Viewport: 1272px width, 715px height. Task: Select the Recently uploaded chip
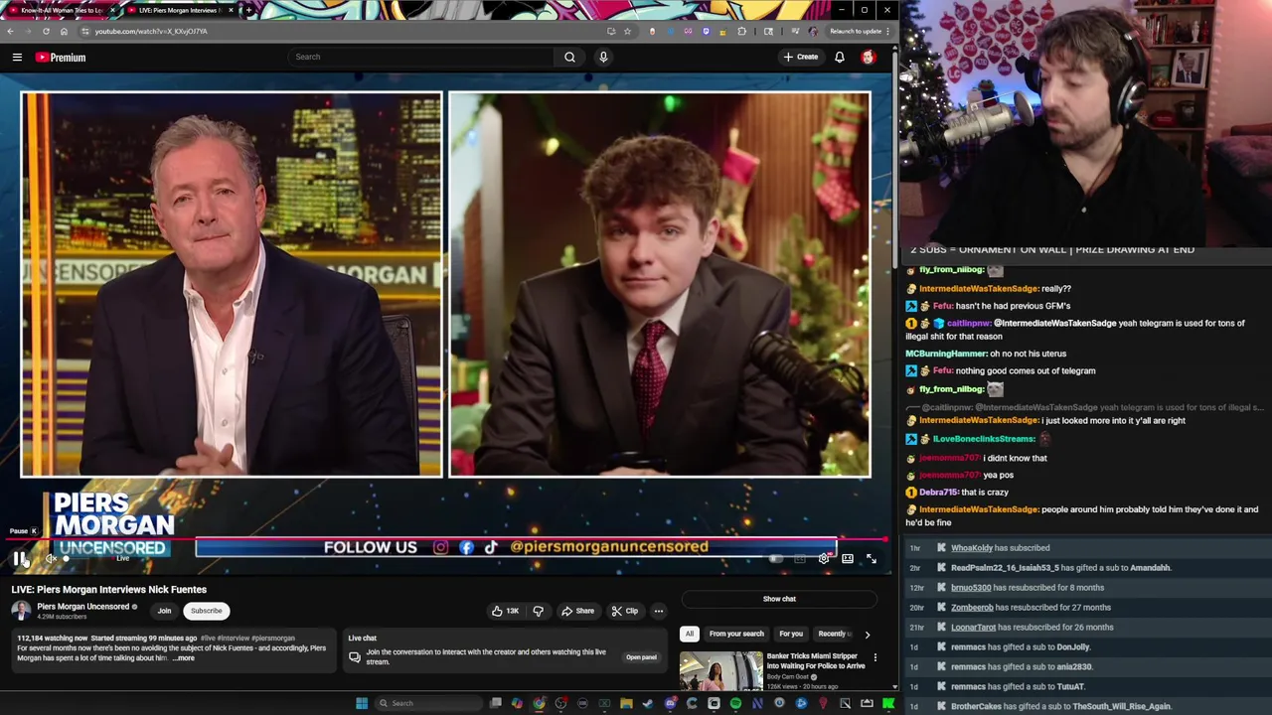click(x=833, y=634)
